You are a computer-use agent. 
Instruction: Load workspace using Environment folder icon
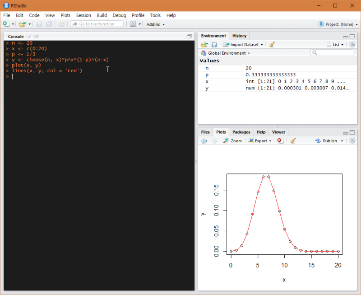coord(204,45)
